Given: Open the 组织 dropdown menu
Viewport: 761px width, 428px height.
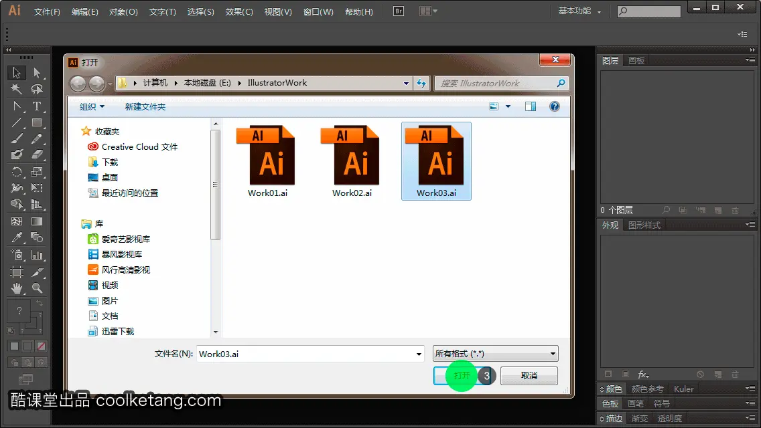Looking at the screenshot, I should pos(92,106).
